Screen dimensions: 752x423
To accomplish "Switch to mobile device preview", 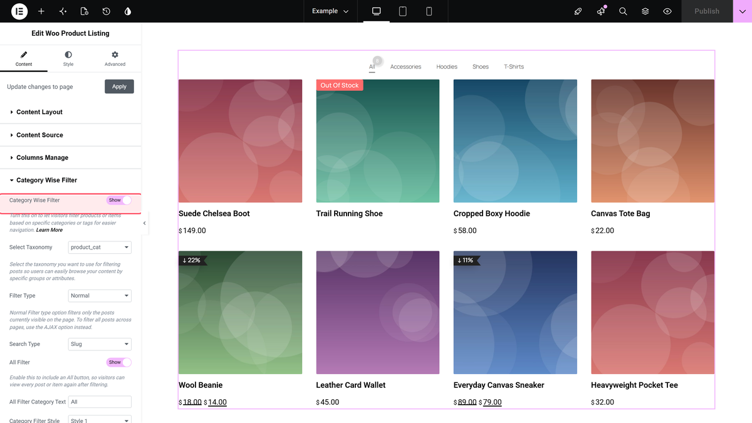I will 429,11.
